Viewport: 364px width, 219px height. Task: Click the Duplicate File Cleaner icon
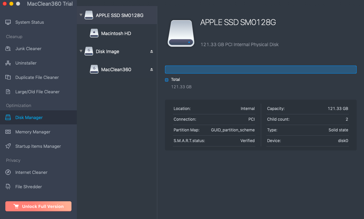tap(8, 78)
